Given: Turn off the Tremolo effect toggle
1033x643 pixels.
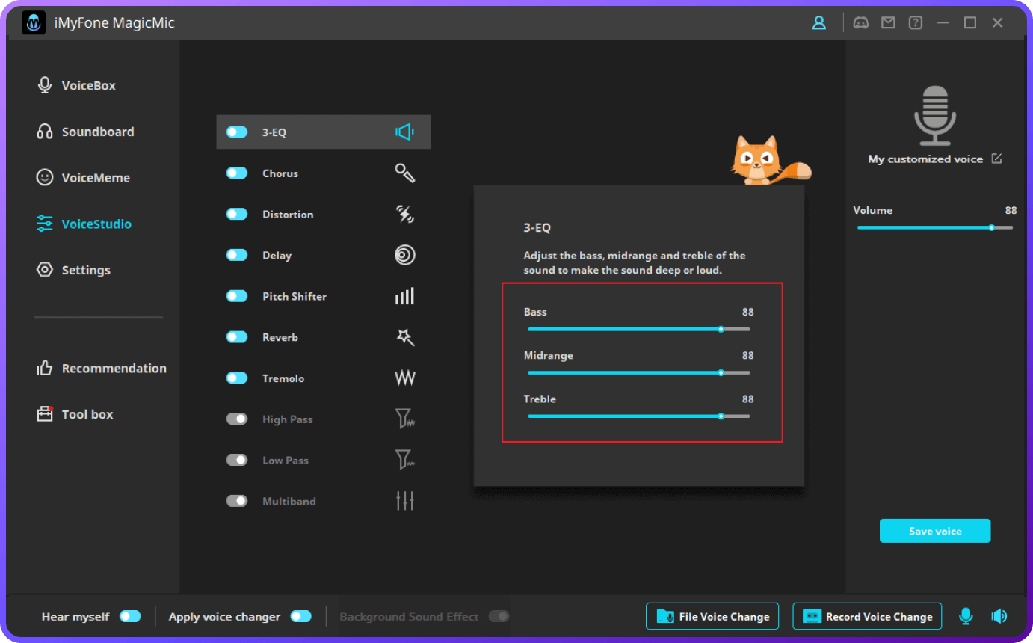Looking at the screenshot, I should point(237,378).
